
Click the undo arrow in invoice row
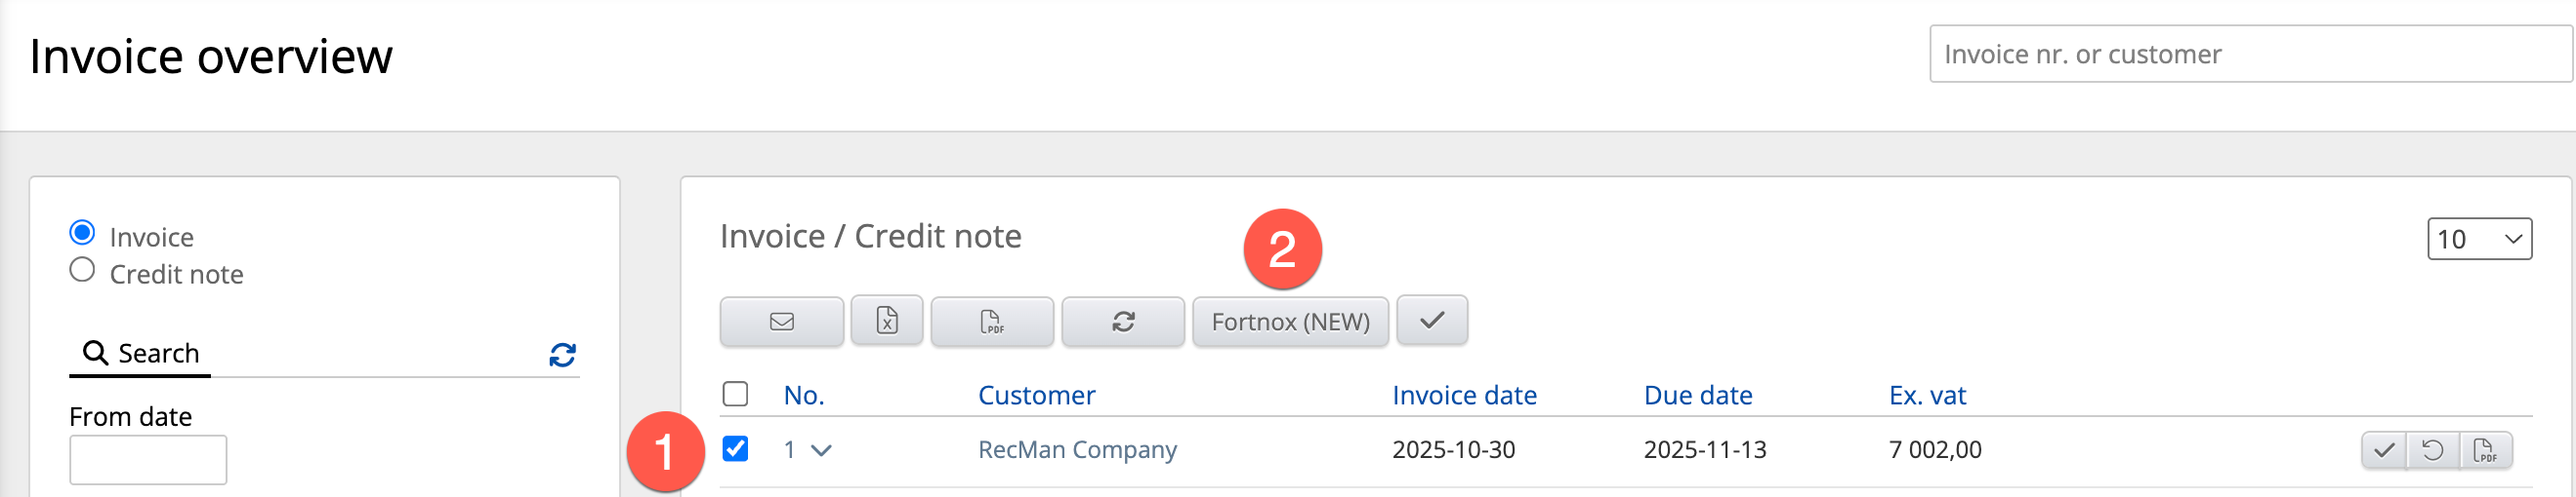click(x=2433, y=450)
